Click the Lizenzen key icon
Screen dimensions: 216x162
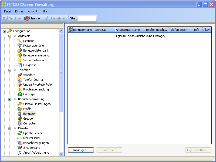(20, 41)
